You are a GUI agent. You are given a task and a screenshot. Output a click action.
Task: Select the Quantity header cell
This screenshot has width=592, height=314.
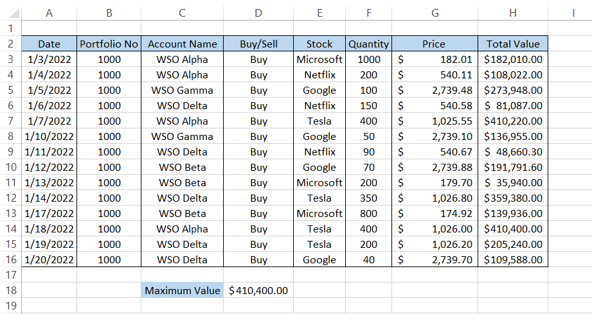368,44
